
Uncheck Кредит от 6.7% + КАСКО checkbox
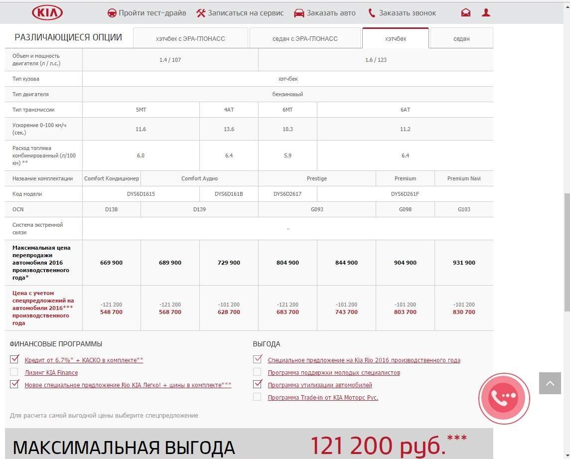[14, 359]
